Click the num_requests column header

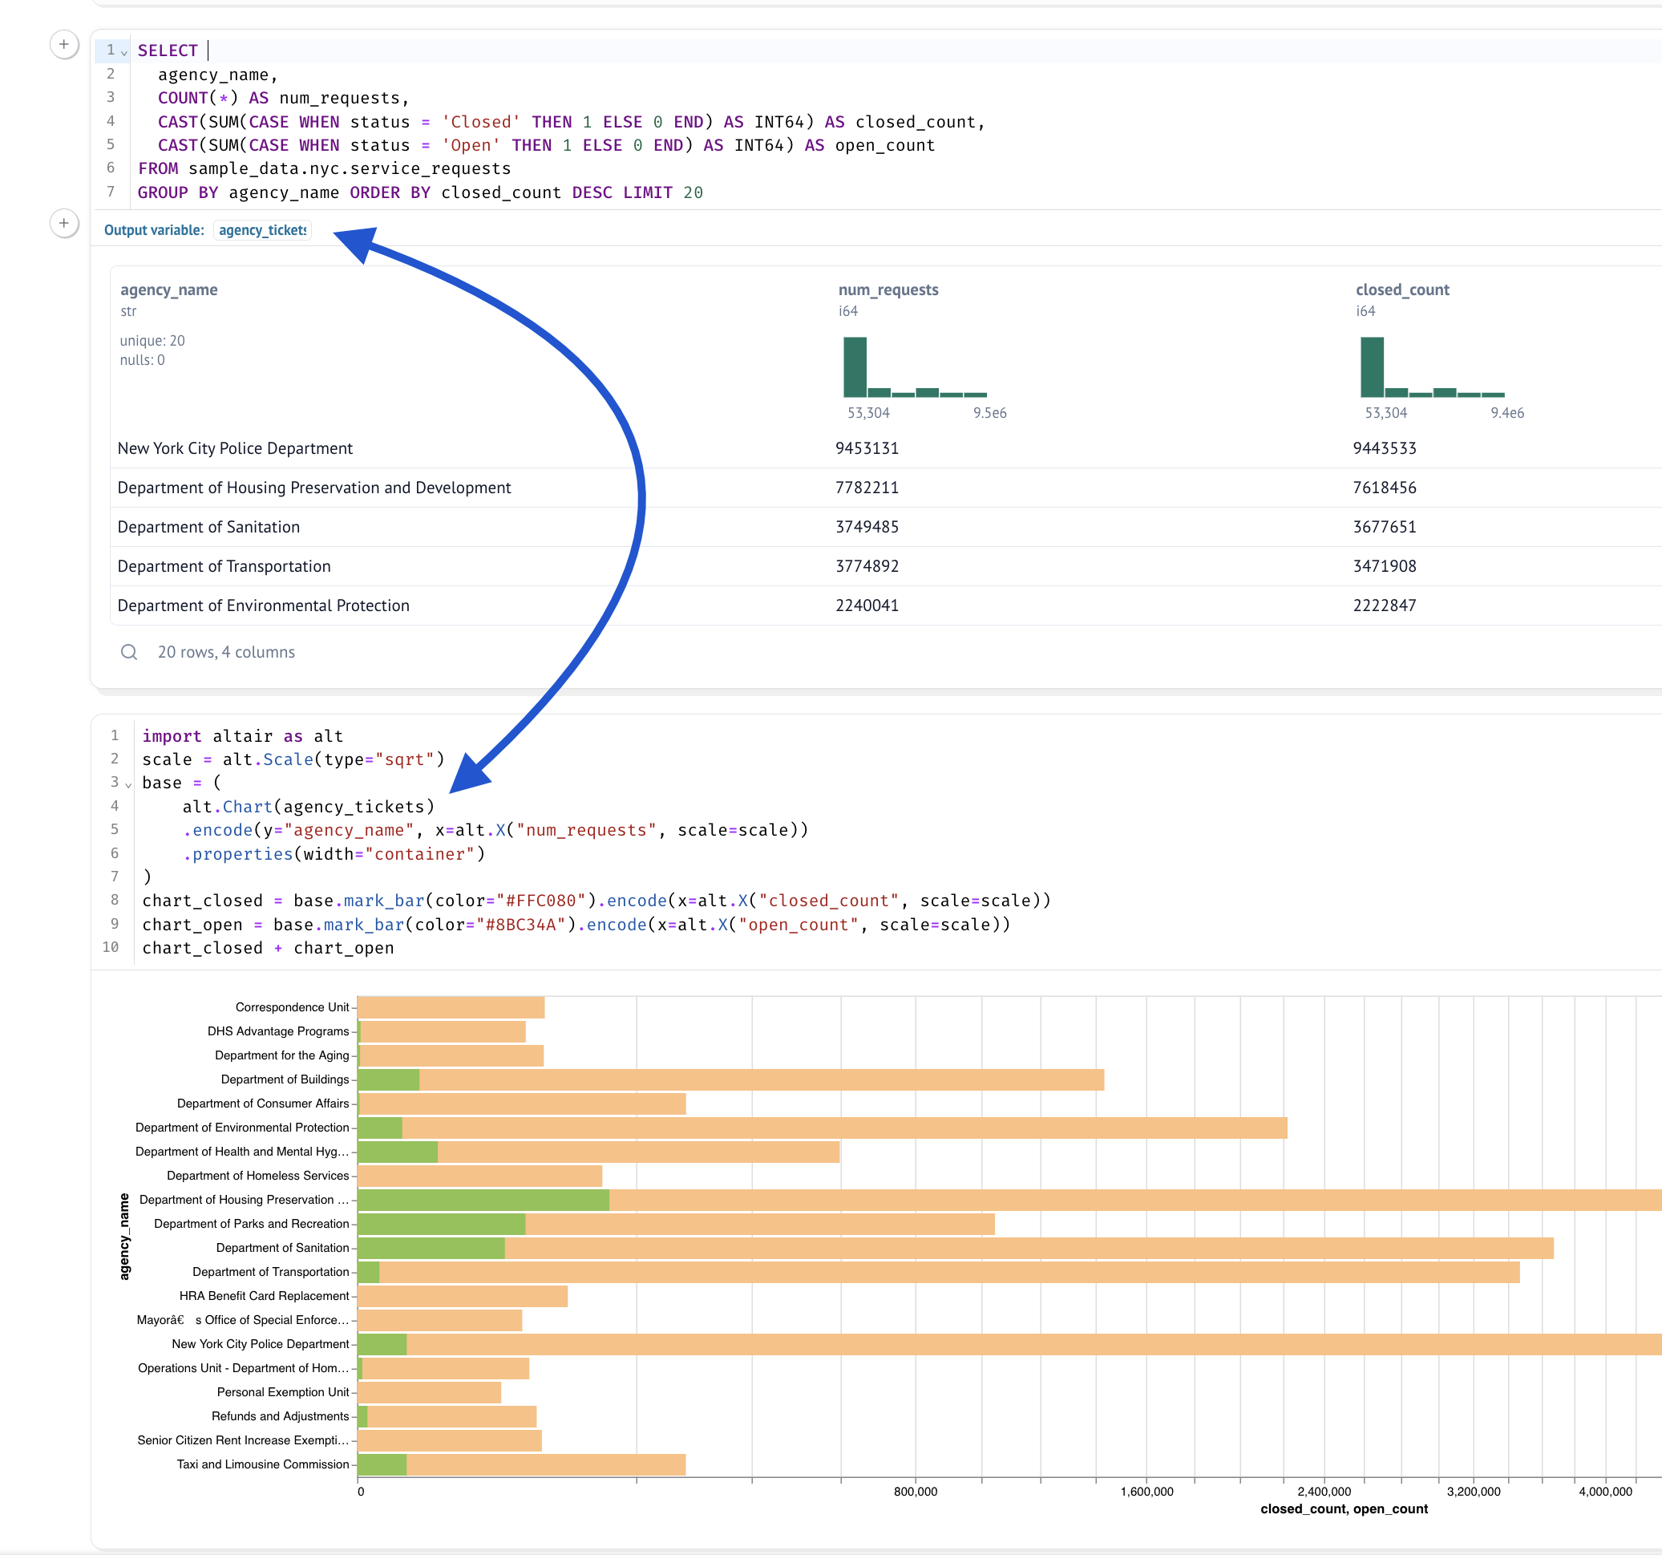(888, 290)
